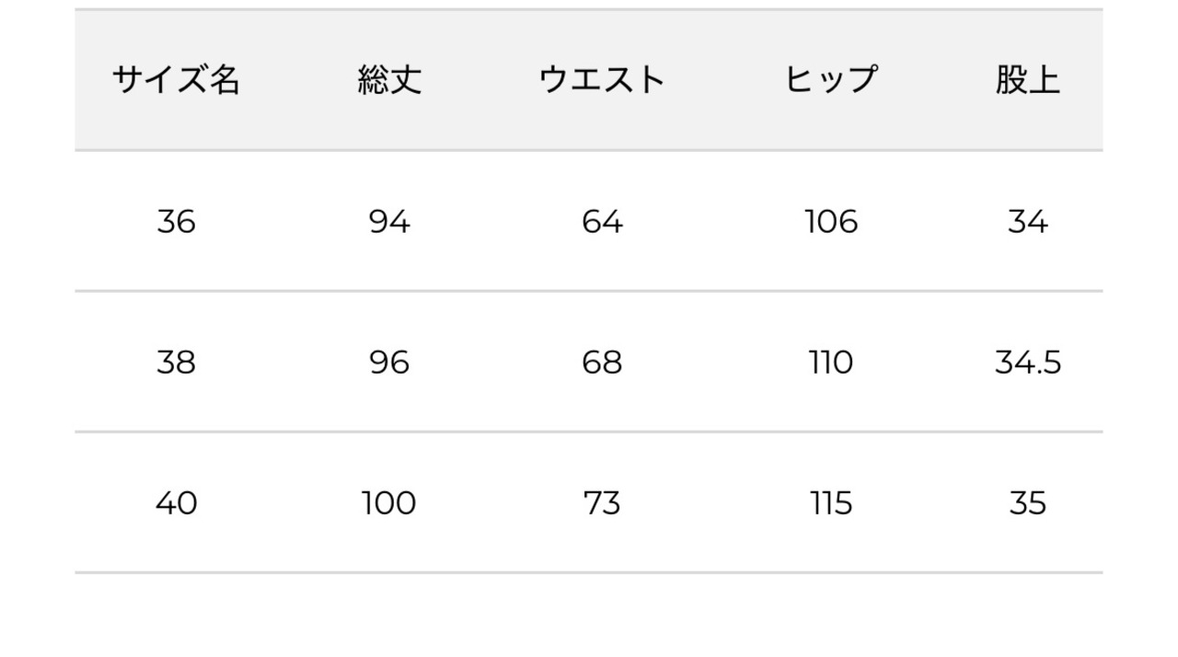This screenshot has height=657, width=1178.
Task: Click size name 36 in first row
Action: point(176,222)
